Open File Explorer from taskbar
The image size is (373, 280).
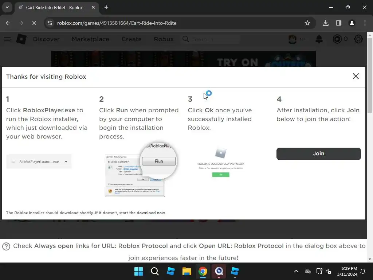coord(187,271)
